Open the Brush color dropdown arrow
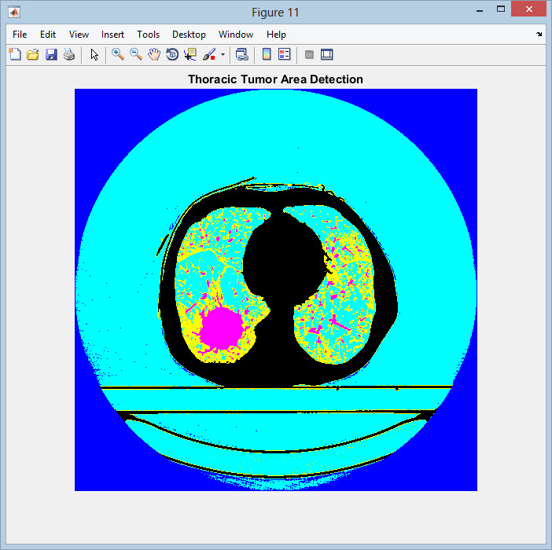This screenshot has height=550, width=552. (223, 54)
